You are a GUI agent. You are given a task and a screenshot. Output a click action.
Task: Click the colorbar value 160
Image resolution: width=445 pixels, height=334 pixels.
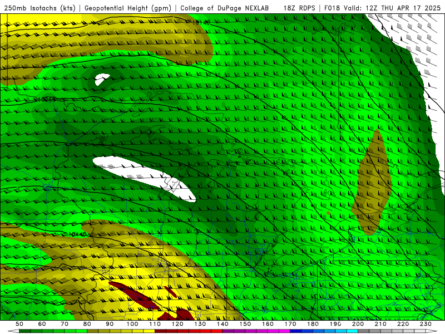268,324
